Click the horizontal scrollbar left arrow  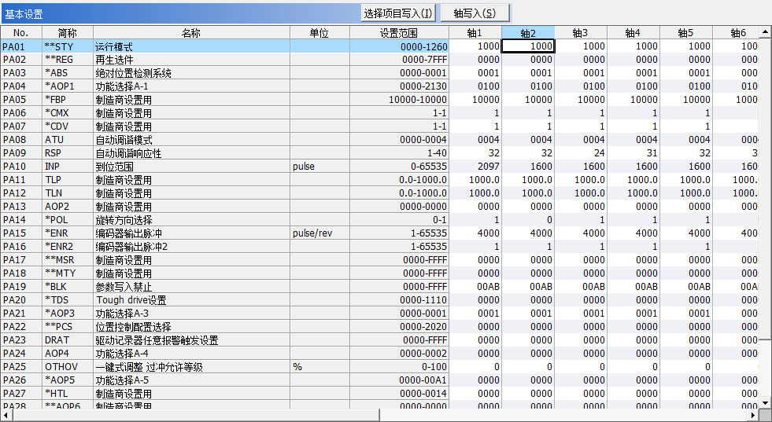point(6,415)
